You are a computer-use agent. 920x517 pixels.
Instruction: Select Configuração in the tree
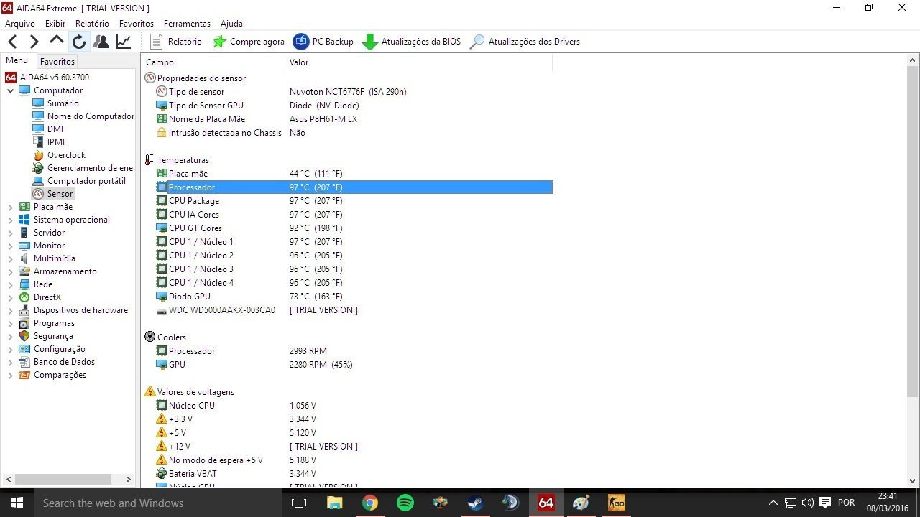[59, 349]
